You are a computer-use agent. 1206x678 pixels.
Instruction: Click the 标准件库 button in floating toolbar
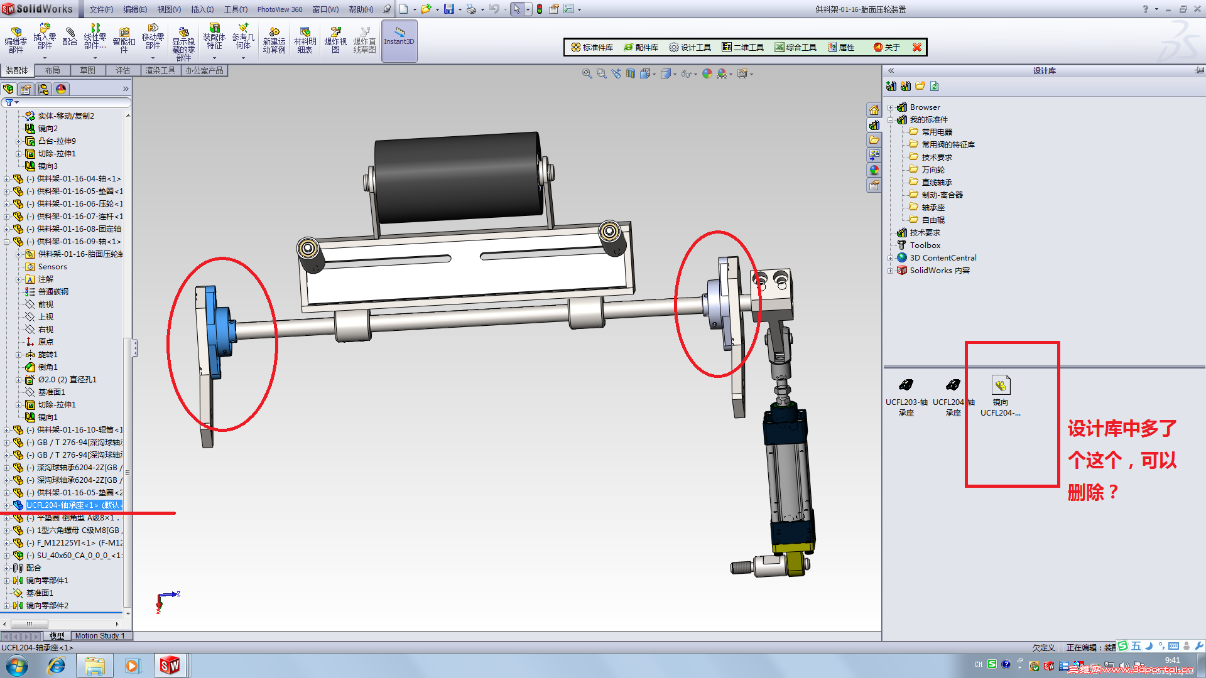click(x=592, y=47)
